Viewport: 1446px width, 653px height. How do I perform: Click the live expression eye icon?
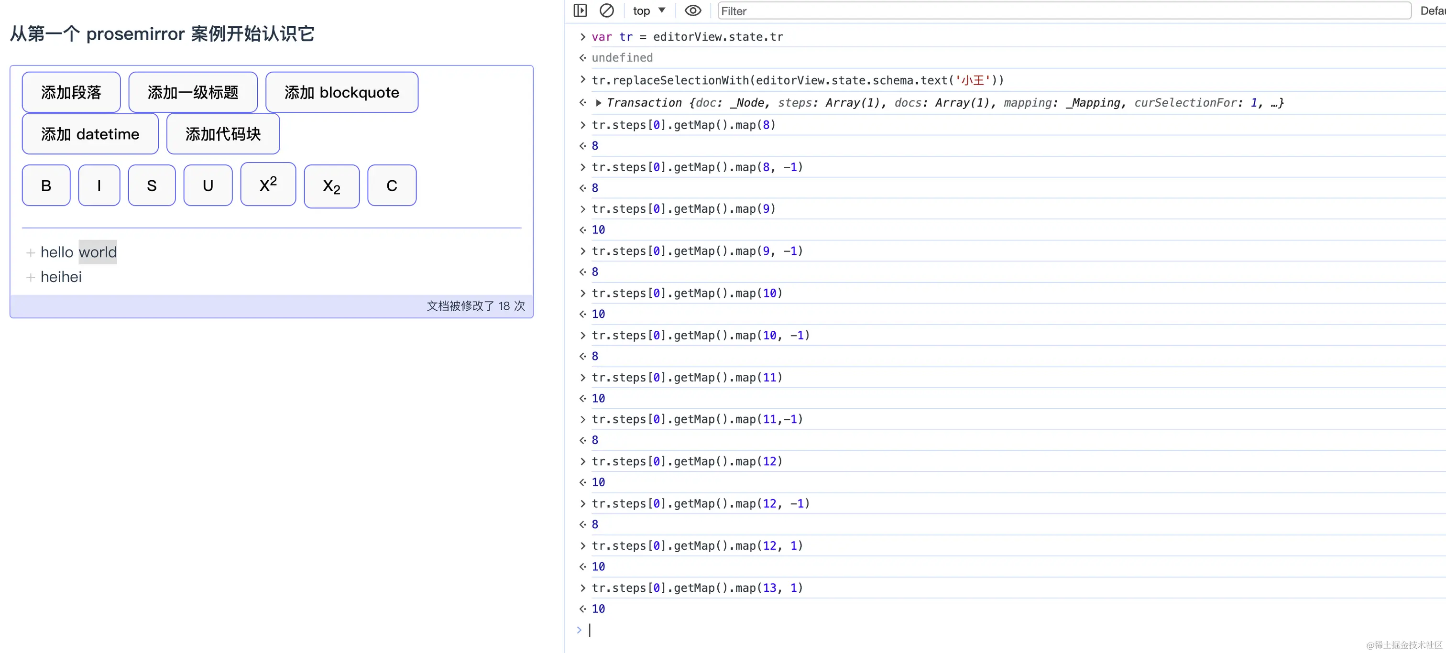693,11
